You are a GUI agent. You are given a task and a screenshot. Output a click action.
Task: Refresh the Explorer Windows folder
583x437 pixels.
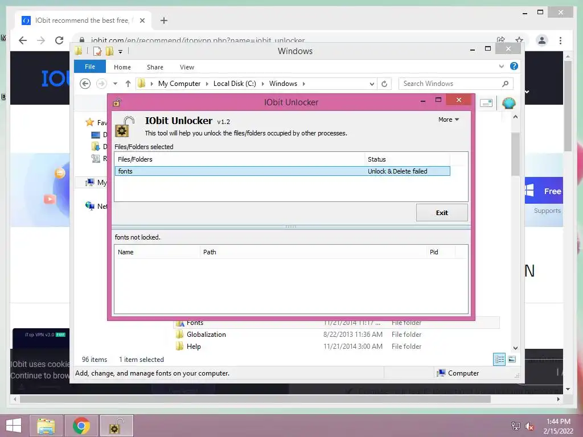[384, 84]
